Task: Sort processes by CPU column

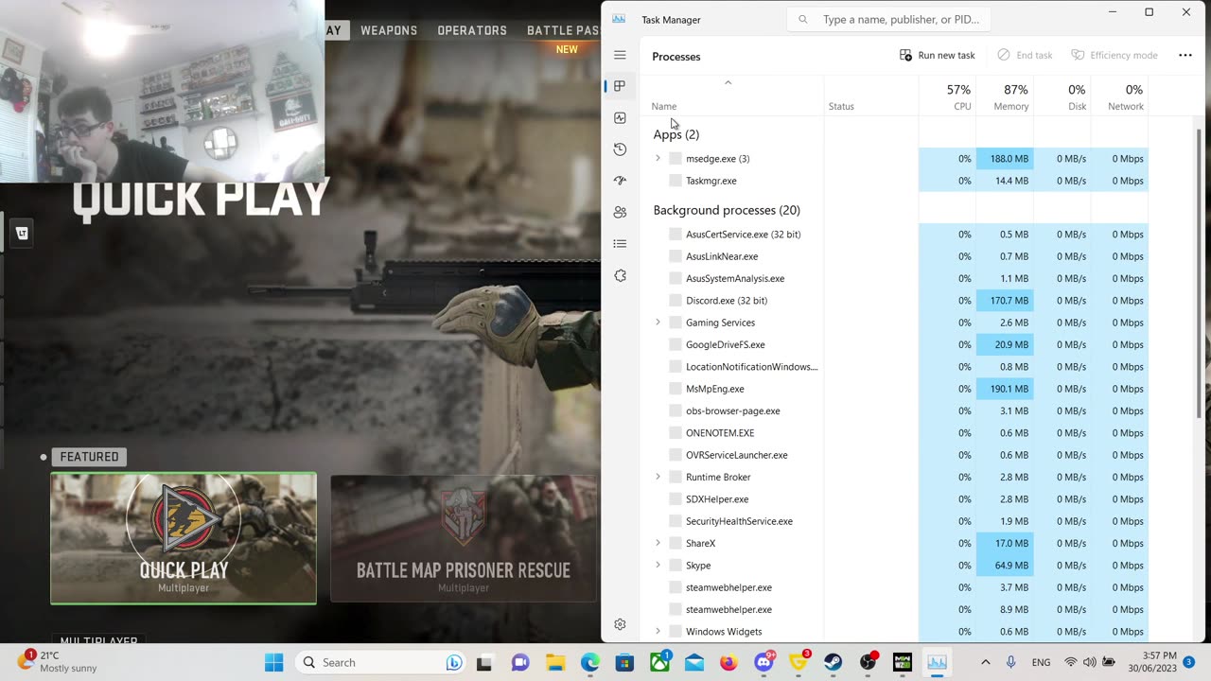Action: 947,96
